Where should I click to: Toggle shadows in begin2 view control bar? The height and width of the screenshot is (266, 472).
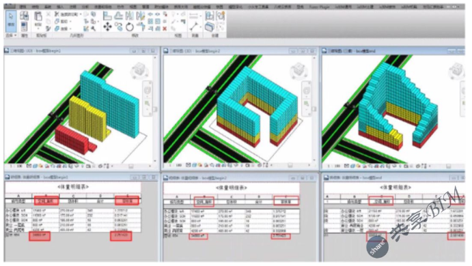tap(206, 166)
